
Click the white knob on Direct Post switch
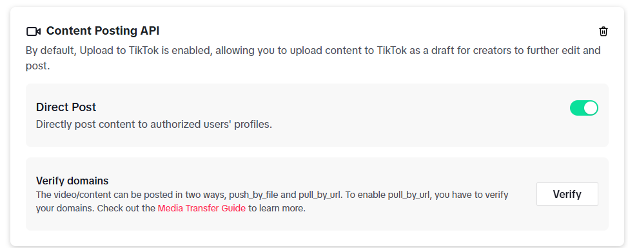pos(591,108)
